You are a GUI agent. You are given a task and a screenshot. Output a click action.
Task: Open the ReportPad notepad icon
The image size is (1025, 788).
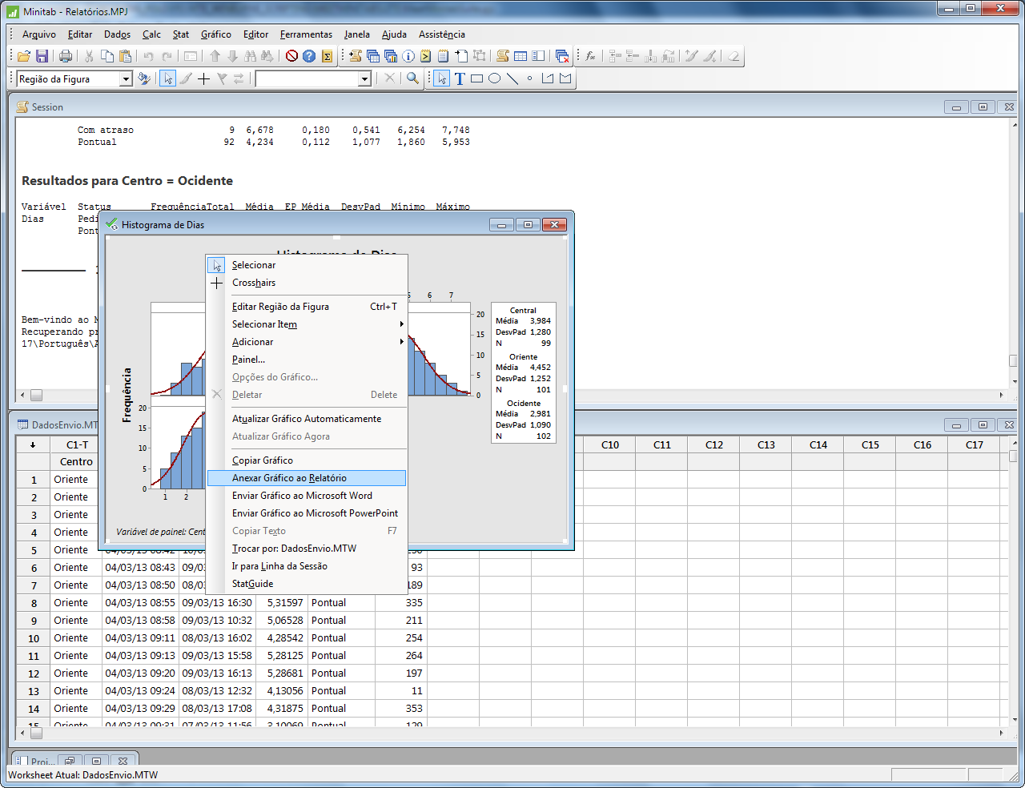(x=443, y=56)
